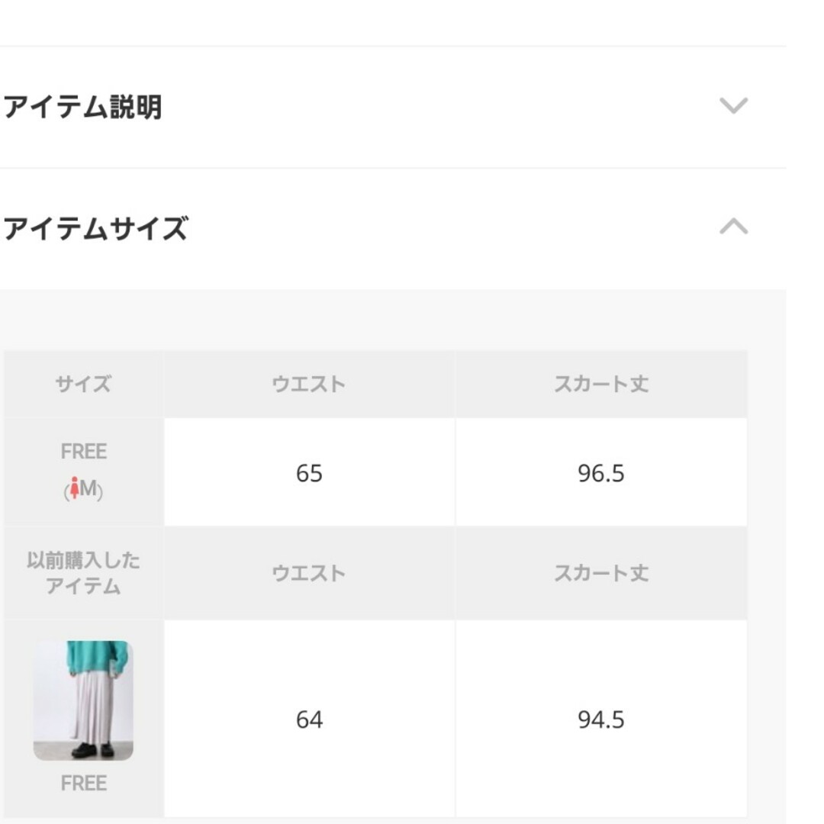The image size is (824, 824).
Task: Click the サイズ column header
Action: pyautogui.click(x=84, y=384)
